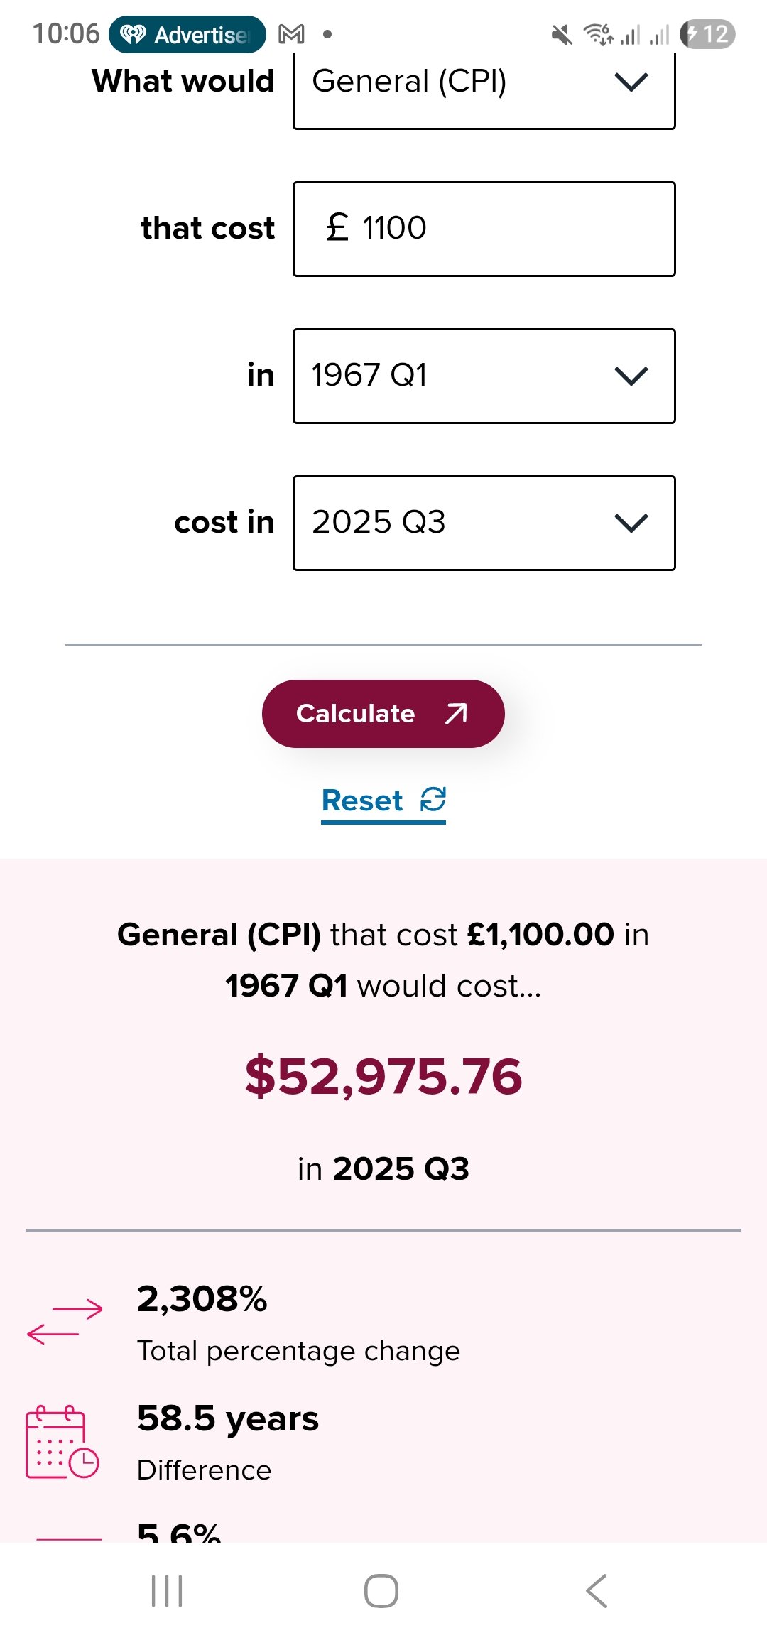767x1645 pixels.
Task: Tap the battery charging indicator
Action: [707, 34]
